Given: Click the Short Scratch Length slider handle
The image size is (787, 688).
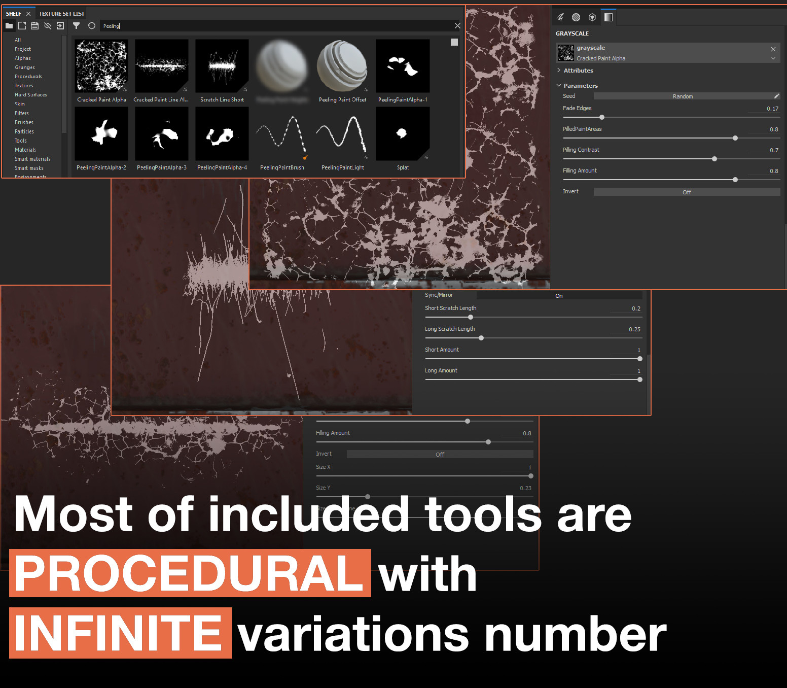Looking at the screenshot, I should pos(471,317).
